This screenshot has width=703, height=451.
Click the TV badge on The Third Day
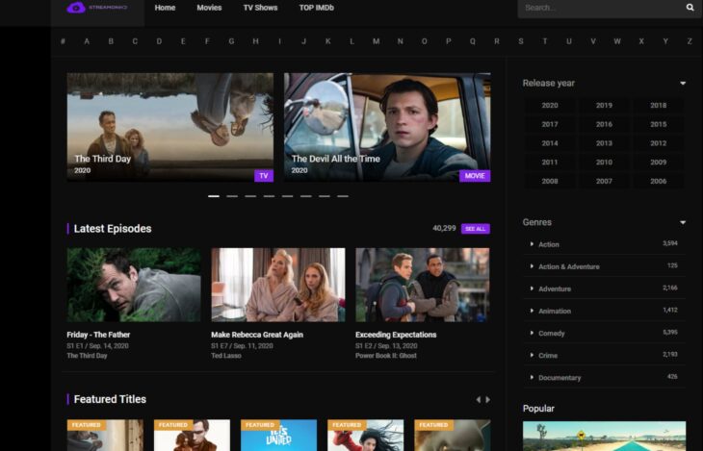263,176
